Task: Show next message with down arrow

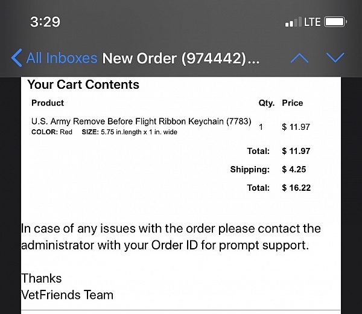Action: [335, 58]
